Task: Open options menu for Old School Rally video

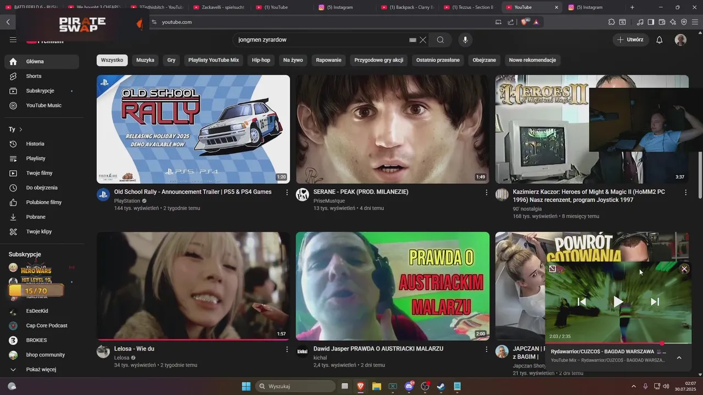Action: click(287, 193)
